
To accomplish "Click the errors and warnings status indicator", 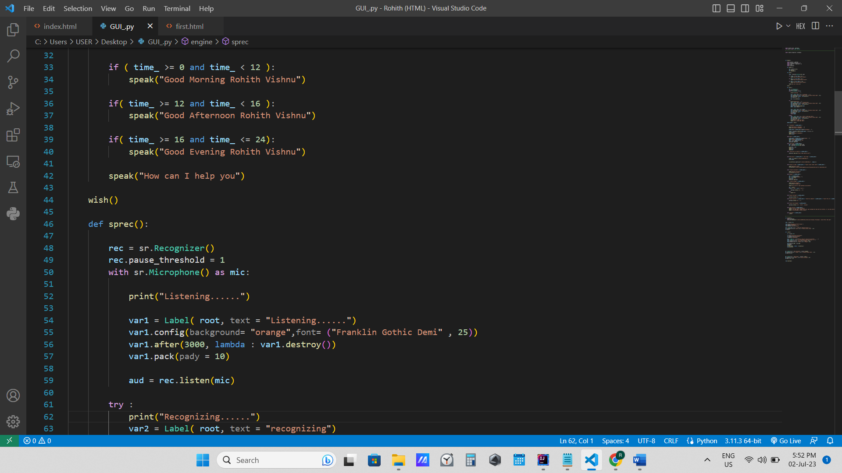I will coord(37,441).
